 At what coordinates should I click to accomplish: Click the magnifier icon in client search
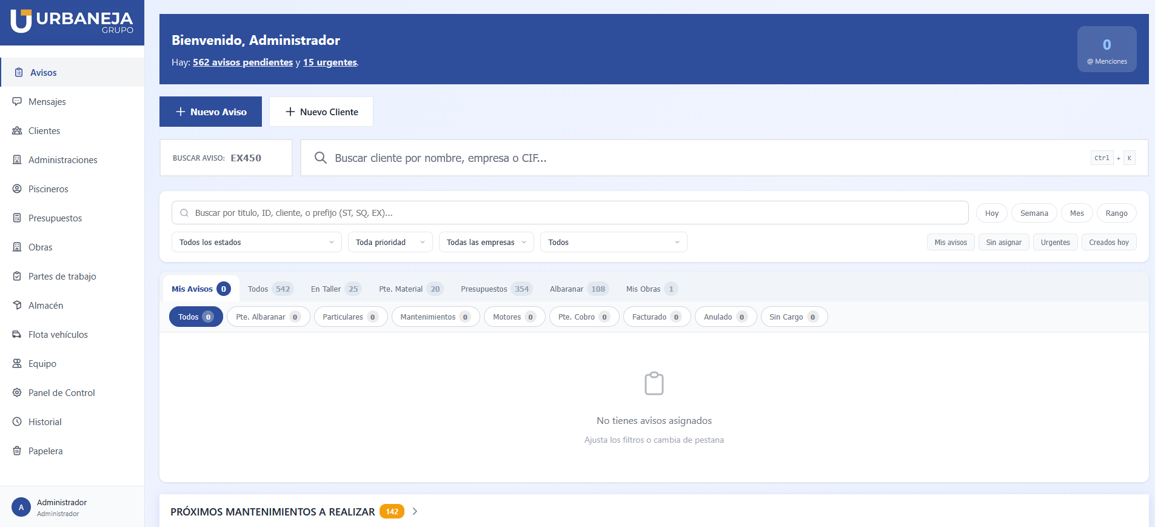pyautogui.click(x=321, y=158)
